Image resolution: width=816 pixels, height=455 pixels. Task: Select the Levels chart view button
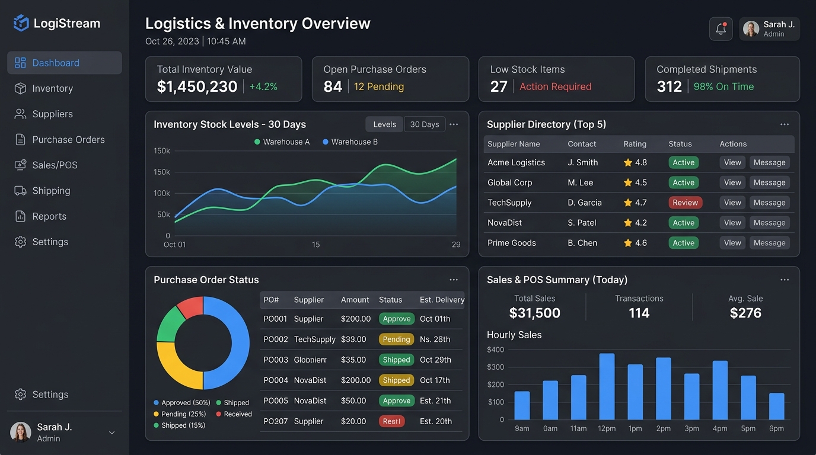coord(384,124)
